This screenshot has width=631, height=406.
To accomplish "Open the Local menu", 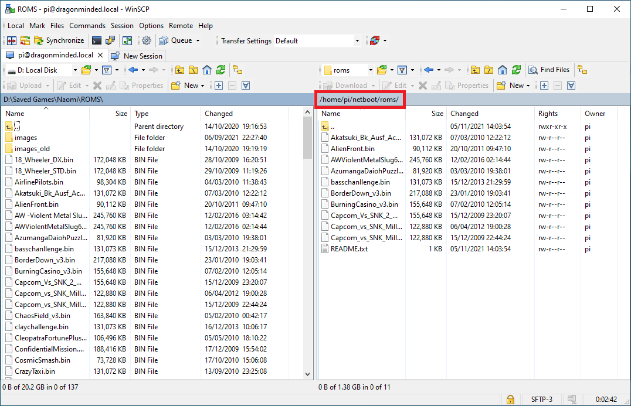I will [16, 26].
